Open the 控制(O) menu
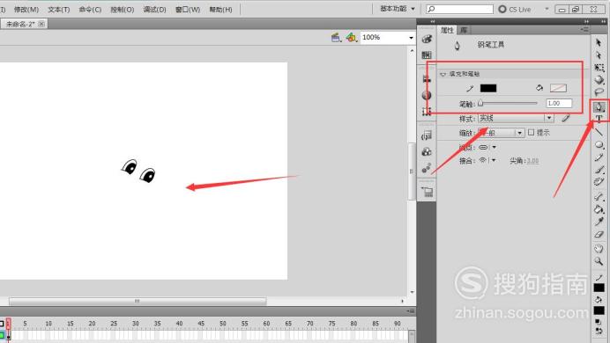Image resolution: width=610 pixels, height=343 pixels. coord(123,10)
